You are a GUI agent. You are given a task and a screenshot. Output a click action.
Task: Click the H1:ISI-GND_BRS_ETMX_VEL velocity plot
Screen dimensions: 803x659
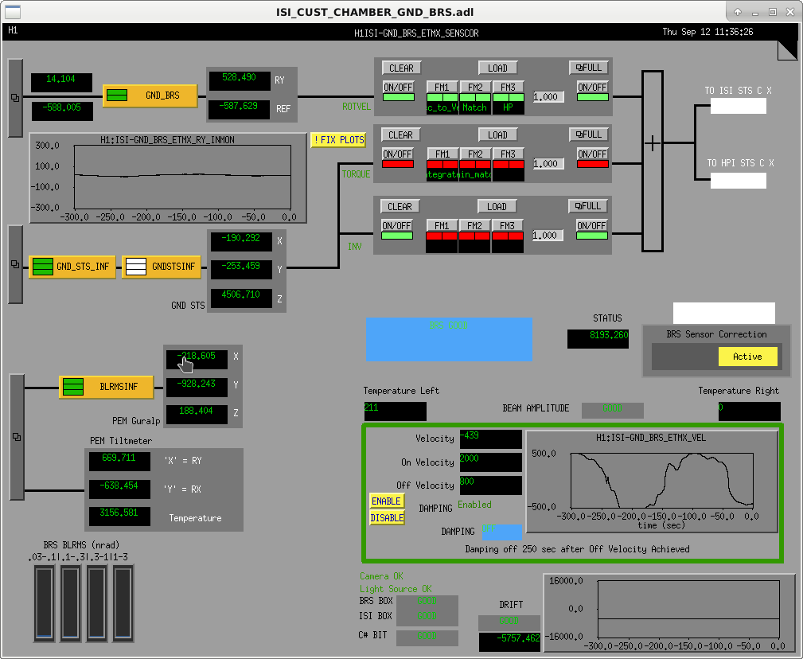[652, 482]
